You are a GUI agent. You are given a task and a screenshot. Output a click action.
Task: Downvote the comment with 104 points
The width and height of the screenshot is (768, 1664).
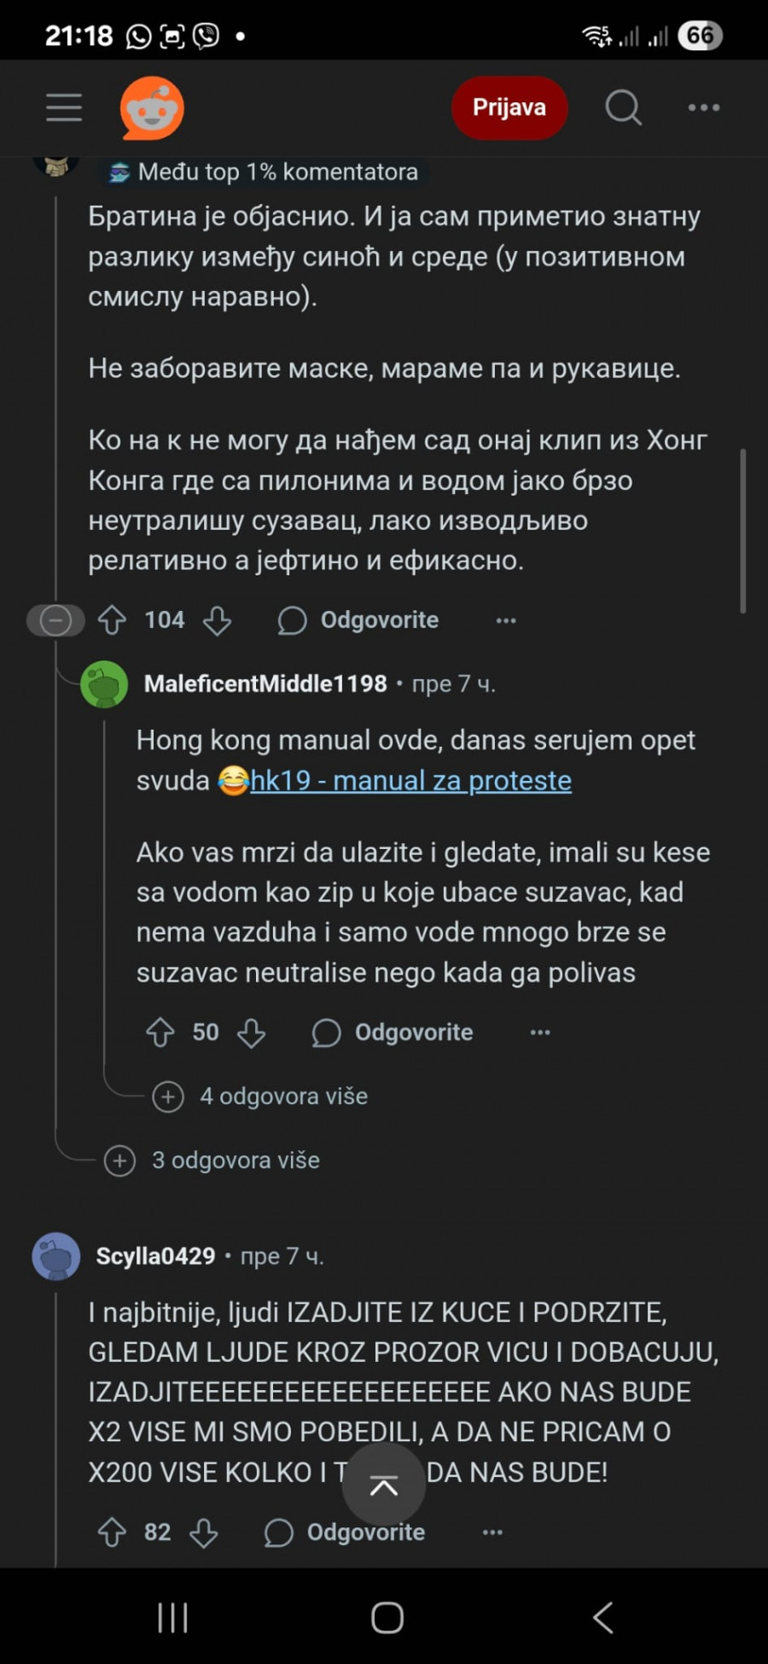coord(218,620)
